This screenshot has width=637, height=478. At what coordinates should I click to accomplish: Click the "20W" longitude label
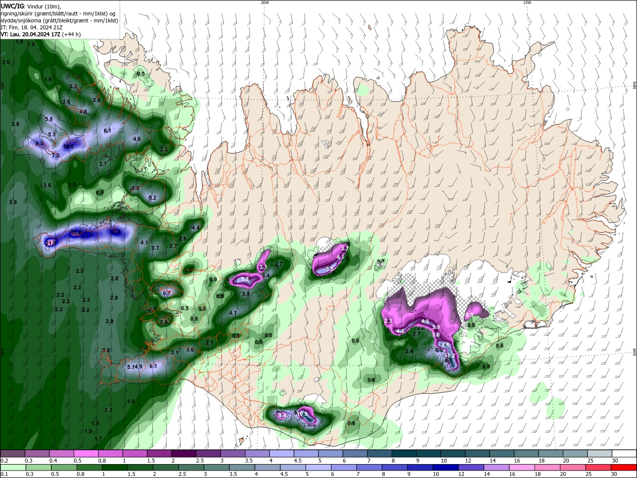point(265,2)
